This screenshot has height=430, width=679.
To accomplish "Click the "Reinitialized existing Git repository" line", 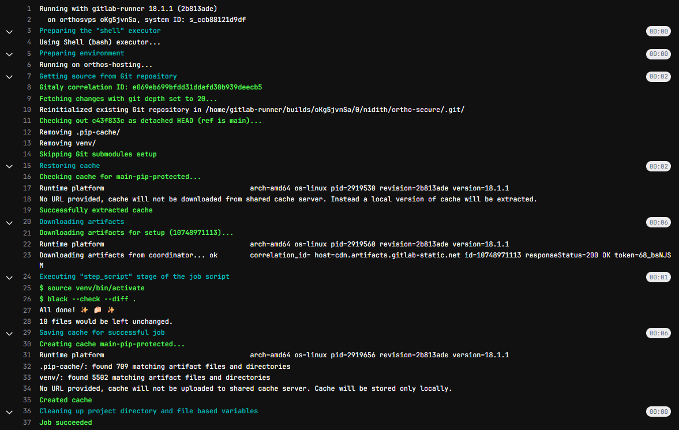I will [x=252, y=110].
